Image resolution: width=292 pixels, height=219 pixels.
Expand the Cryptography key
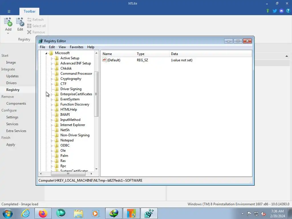click(52, 79)
